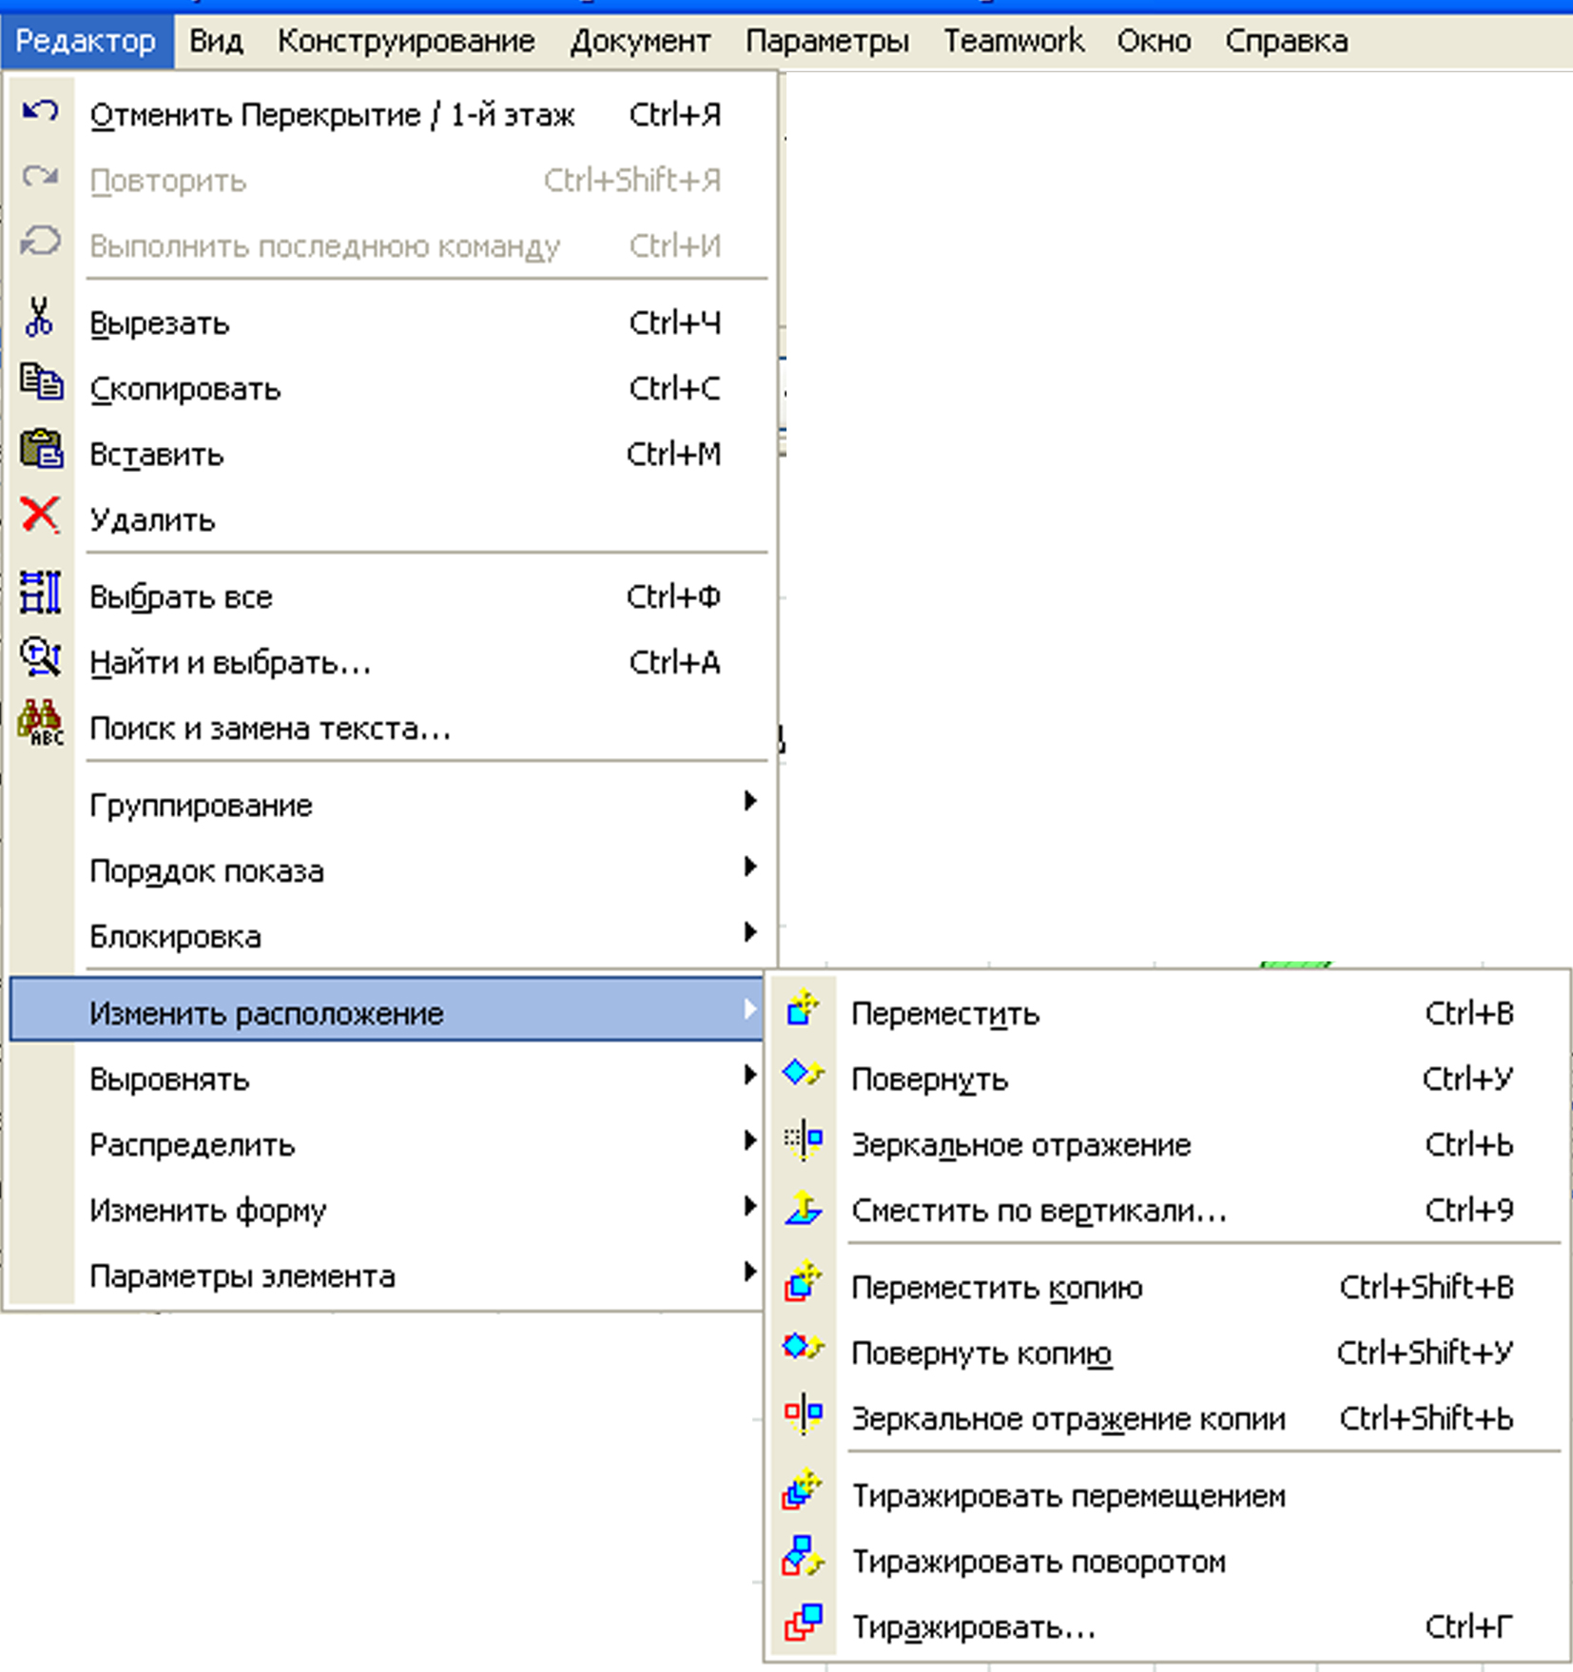The height and width of the screenshot is (1672, 1573).
Task: Click the binoculars text search icon
Action: [x=41, y=724]
